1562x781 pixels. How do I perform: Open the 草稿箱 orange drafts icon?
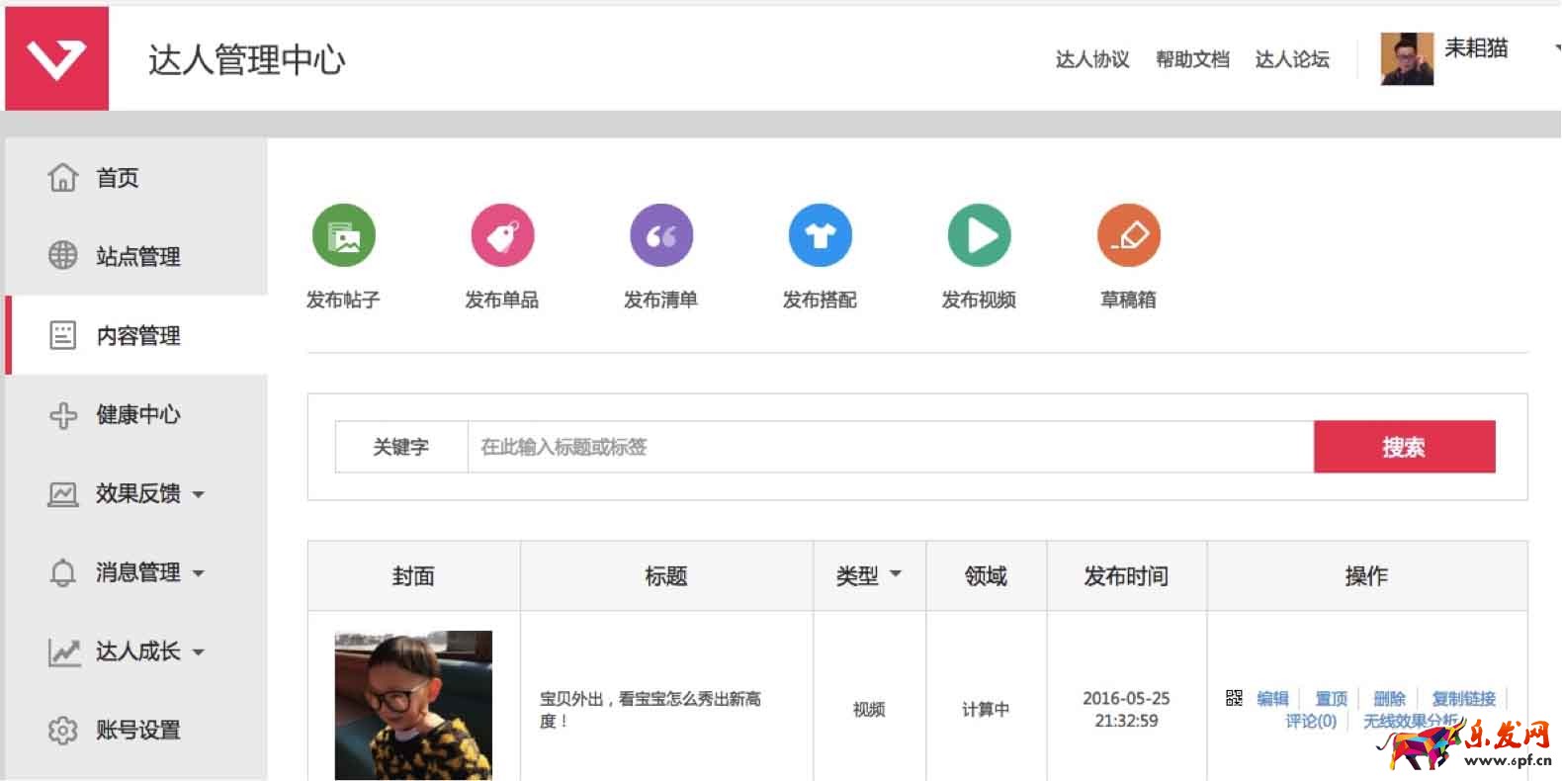[x=1128, y=235]
